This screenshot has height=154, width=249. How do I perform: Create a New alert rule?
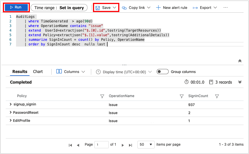172,8
